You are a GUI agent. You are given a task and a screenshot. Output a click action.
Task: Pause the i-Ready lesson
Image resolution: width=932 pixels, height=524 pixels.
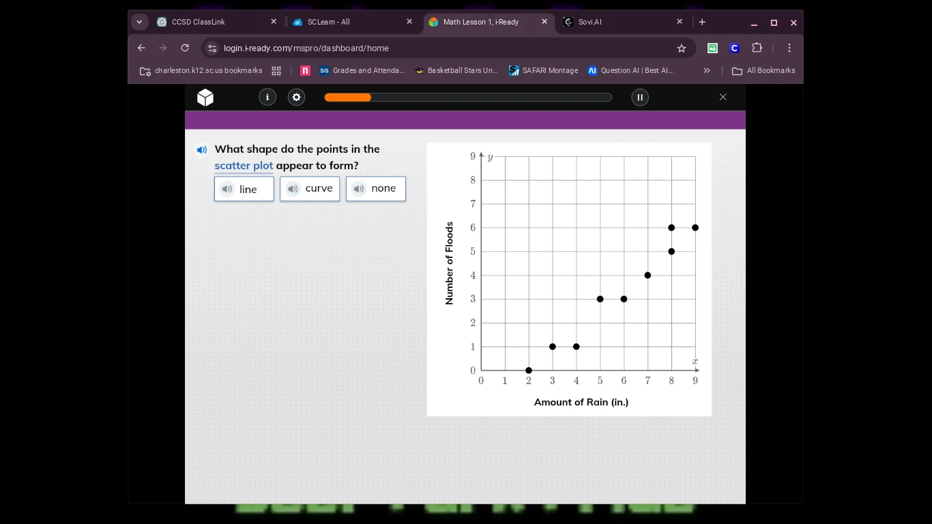click(640, 97)
